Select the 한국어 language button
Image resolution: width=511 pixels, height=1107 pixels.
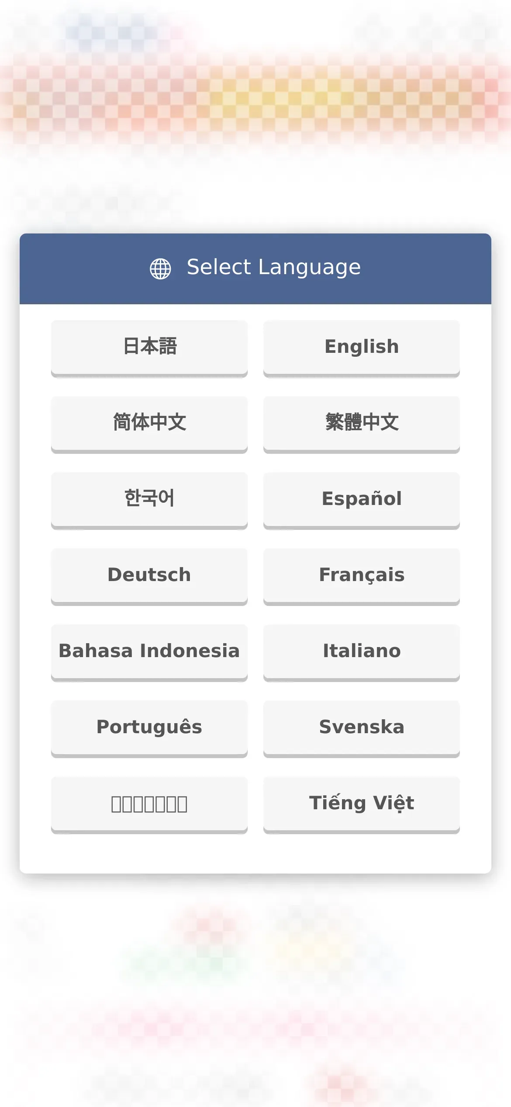tap(149, 501)
